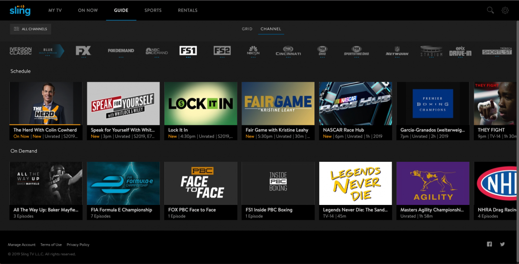Viewport: 519px width, 264px height.
Task: Open FIA Formula E Championship thumbnail
Action: [123, 183]
